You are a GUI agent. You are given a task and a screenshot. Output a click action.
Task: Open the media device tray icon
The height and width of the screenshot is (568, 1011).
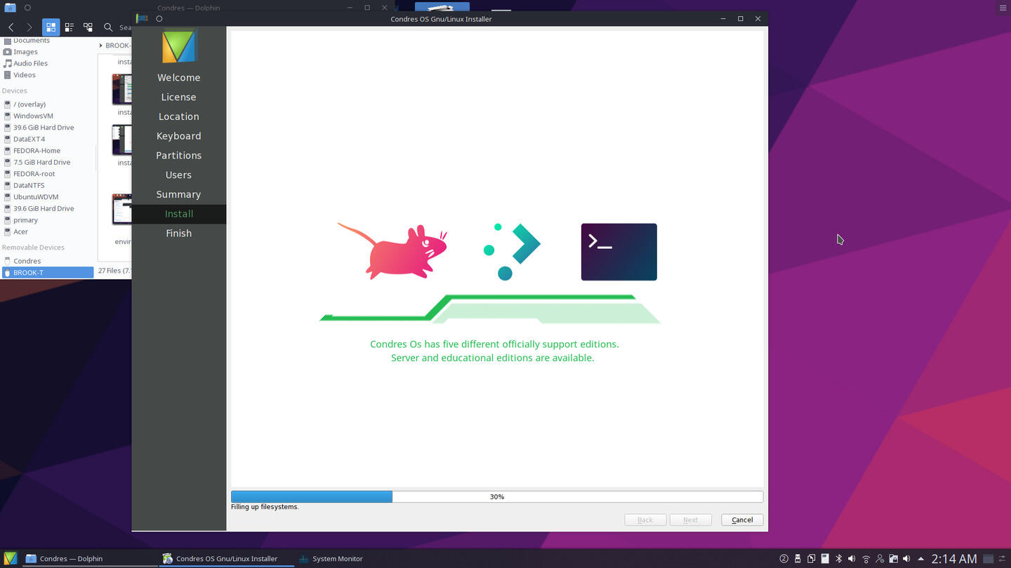(x=825, y=559)
